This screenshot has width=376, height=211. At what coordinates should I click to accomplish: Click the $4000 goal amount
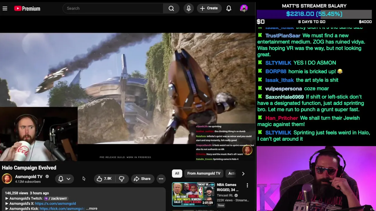[365, 22]
